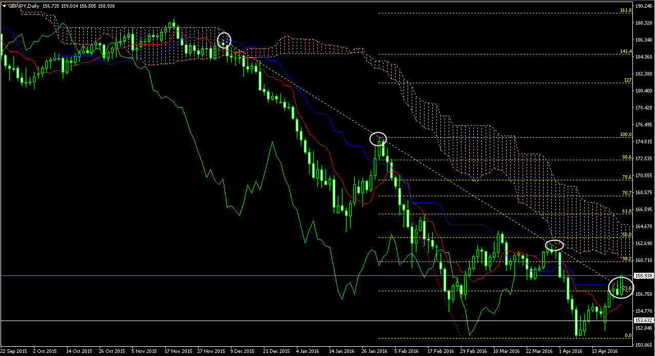Image resolution: width=655 pixels, height=356 pixels.
Task: Click the 156.750 price axis label
Action: pyautogui.click(x=644, y=294)
